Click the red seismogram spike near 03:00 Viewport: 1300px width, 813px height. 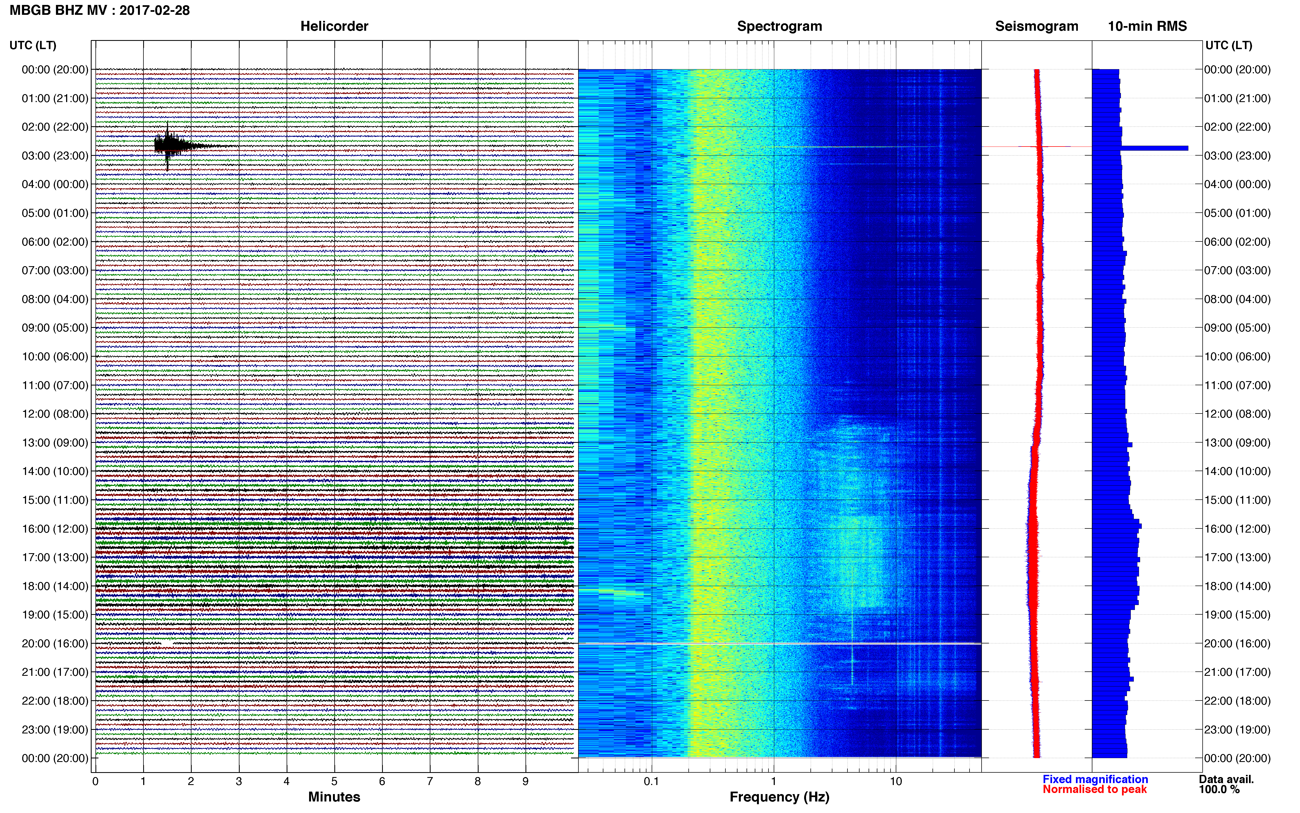pyautogui.click(x=1037, y=146)
